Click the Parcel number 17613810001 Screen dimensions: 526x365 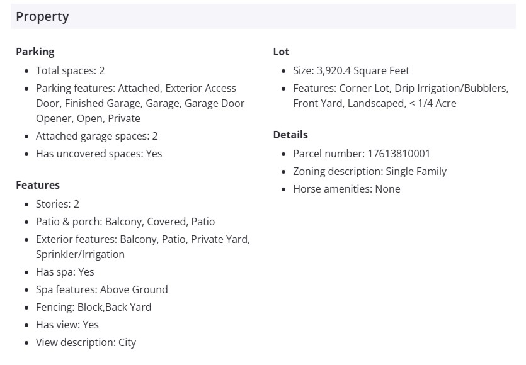[362, 154]
